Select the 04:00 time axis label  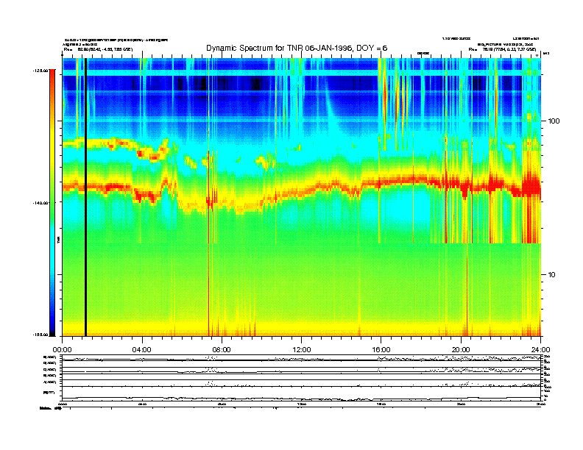pyautogui.click(x=142, y=350)
